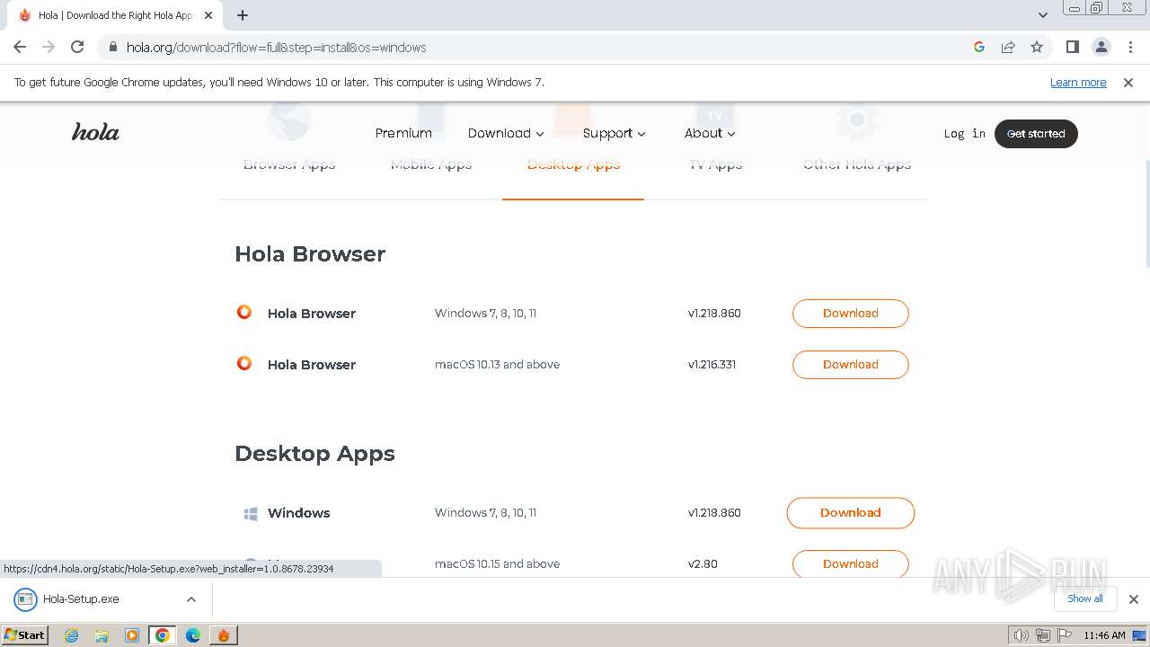Image resolution: width=1150 pixels, height=647 pixels.
Task: Open tab search dropdown arrow
Action: pyautogui.click(x=1043, y=15)
